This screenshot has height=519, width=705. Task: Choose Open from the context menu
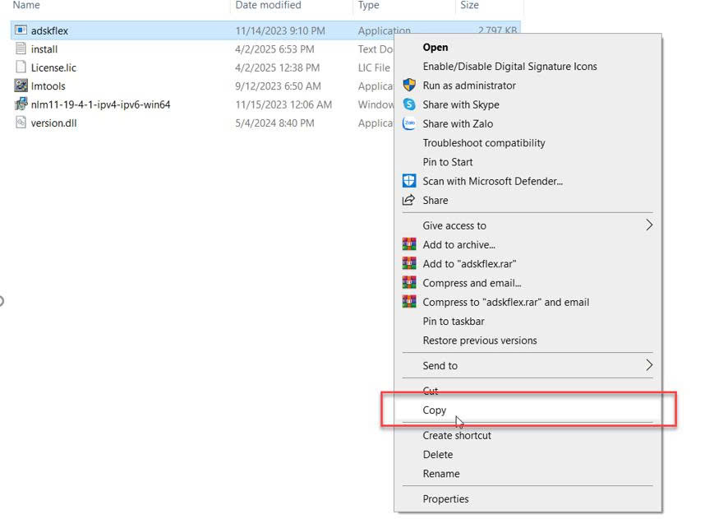435,47
